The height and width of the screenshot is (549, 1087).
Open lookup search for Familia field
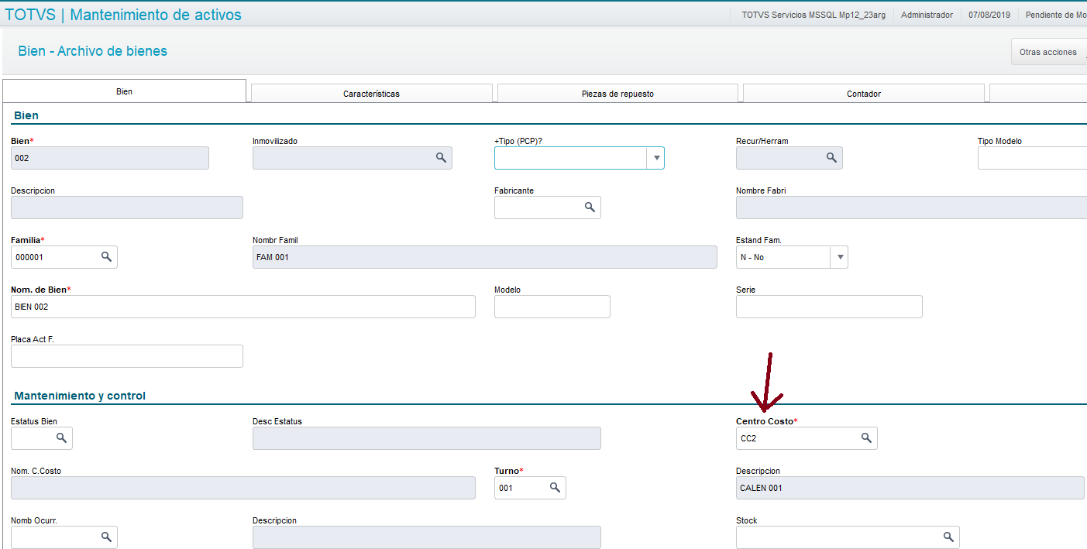(106, 256)
